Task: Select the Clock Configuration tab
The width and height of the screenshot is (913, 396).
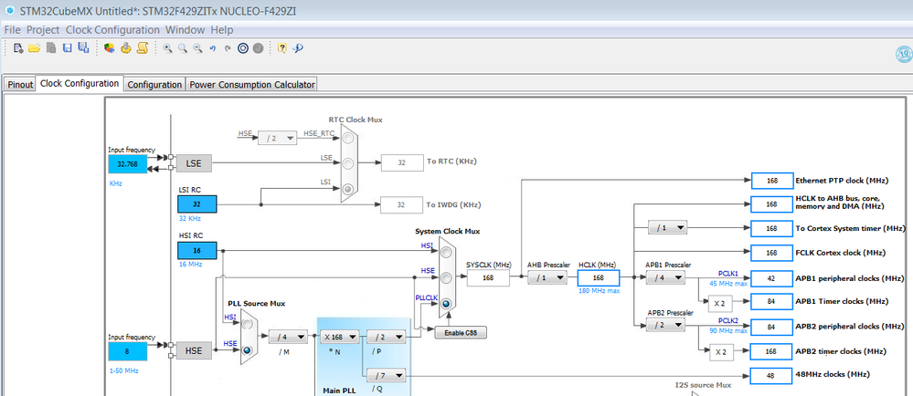Action: [80, 83]
